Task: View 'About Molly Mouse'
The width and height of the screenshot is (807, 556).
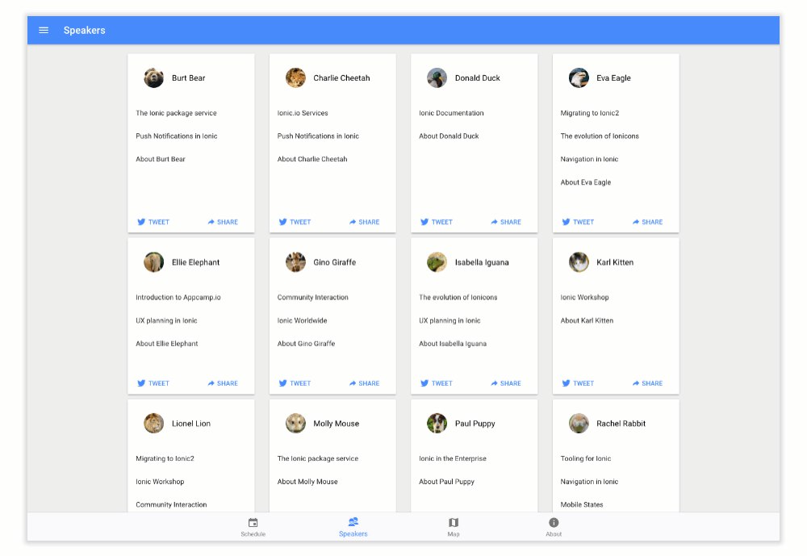Action: click(307, 481)
